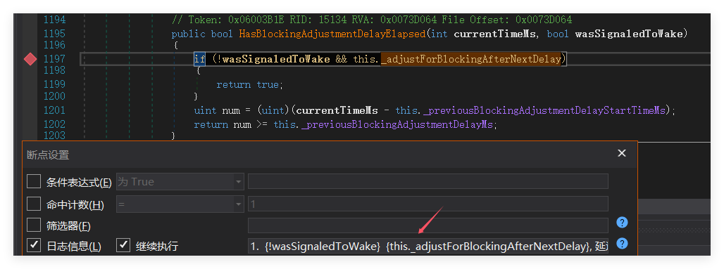
Task: Click the filter text field
Action: point(428,225)
